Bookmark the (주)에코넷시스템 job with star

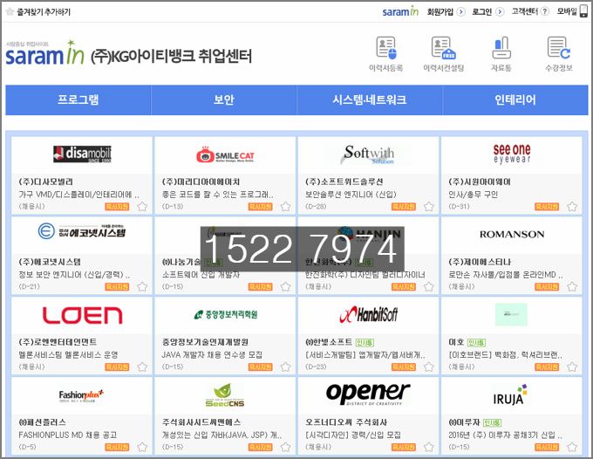(142, 287)
